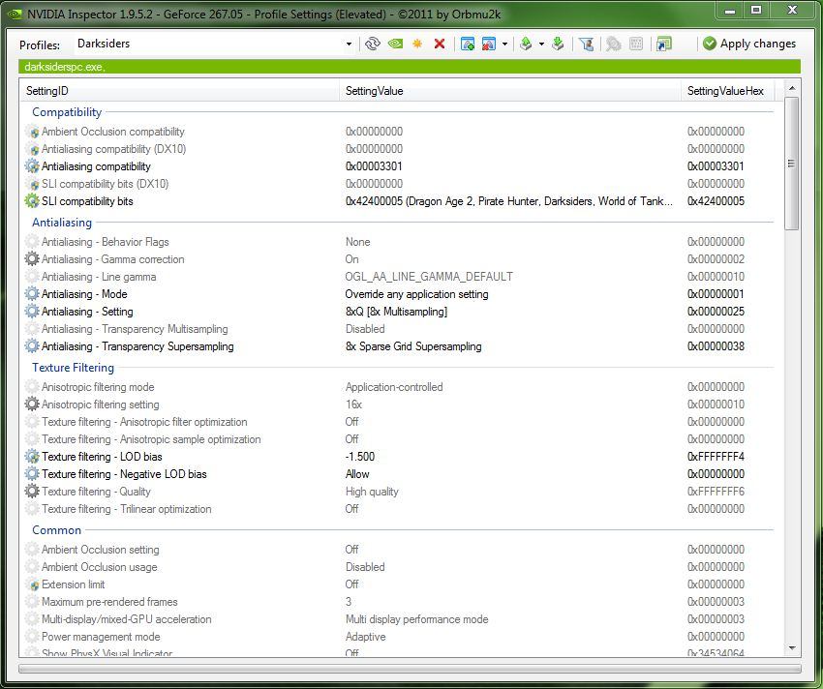
Task: Select the Texture Filtering group header
Action: (x=73, y=368)
